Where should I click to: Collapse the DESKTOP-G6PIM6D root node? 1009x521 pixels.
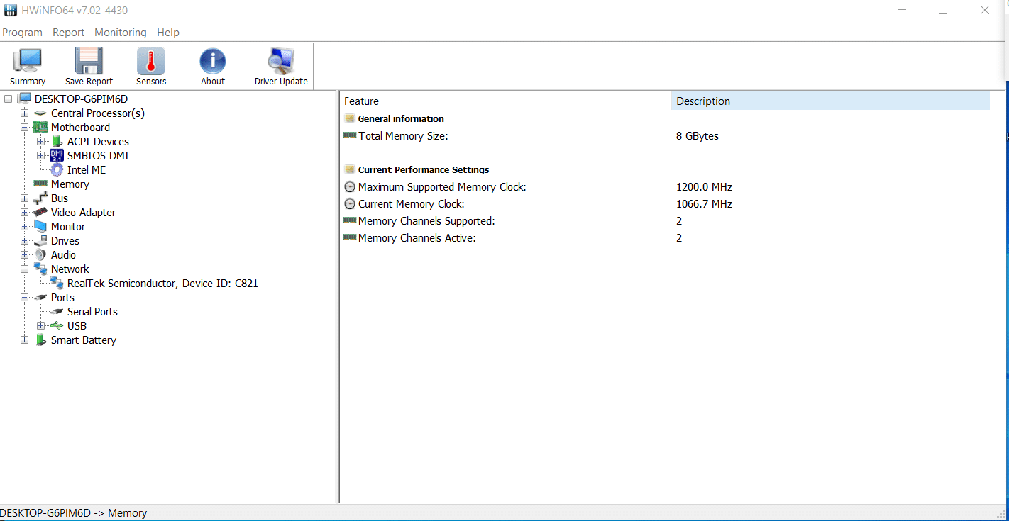point(8,99)
